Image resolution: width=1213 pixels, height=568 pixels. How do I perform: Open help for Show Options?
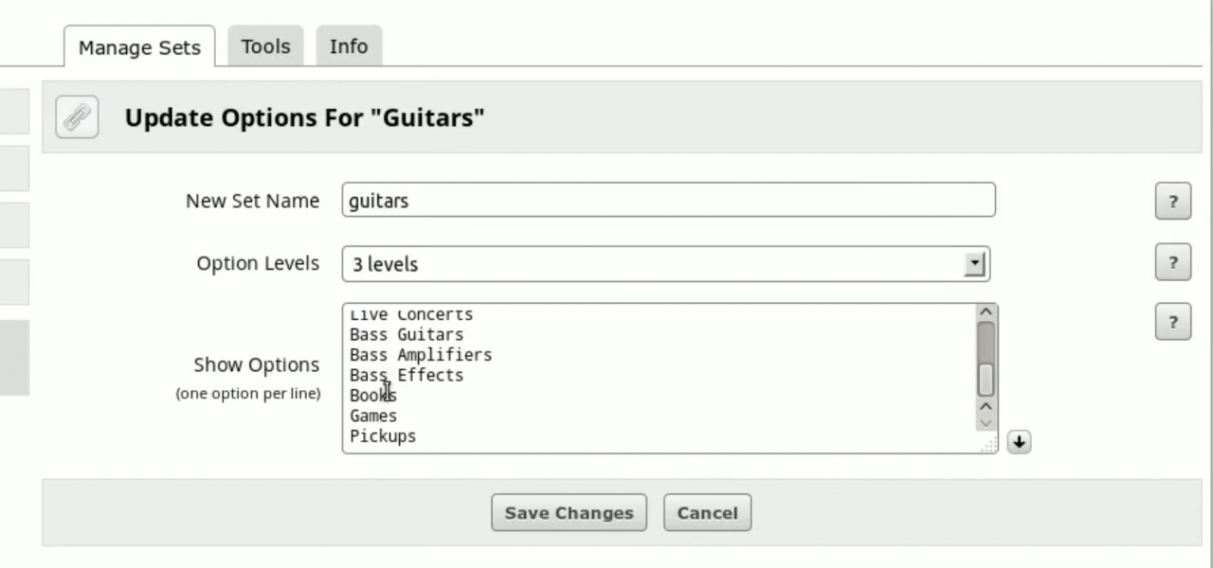pyautogui.click(x=1172, y=322)
